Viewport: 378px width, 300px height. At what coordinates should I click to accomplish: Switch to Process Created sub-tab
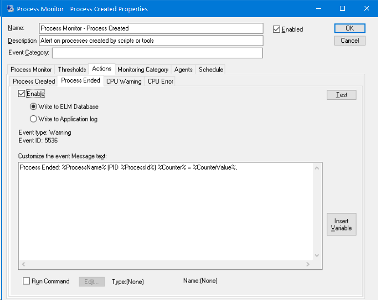(x=34, y=81)
